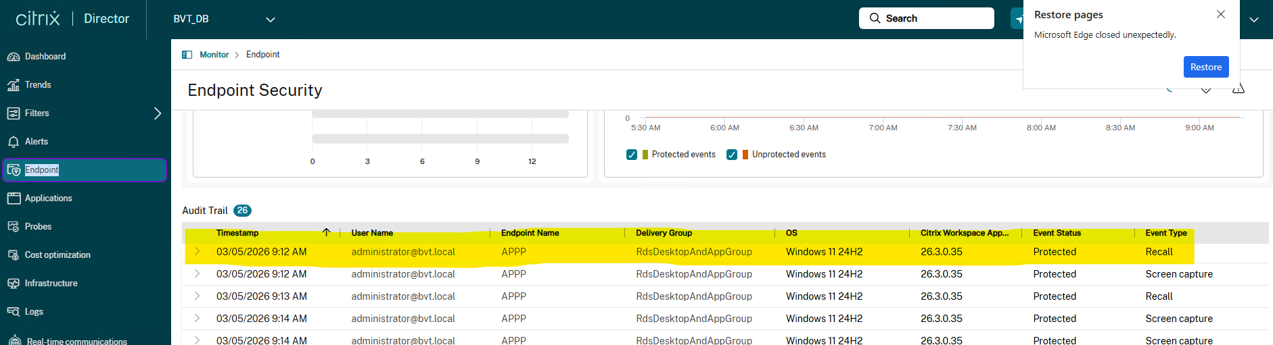Viewport: 1273px width, 345px height.
Task: Click 'Windows 11 24H2' in 9:13 AM row
Action: point(824,296)
